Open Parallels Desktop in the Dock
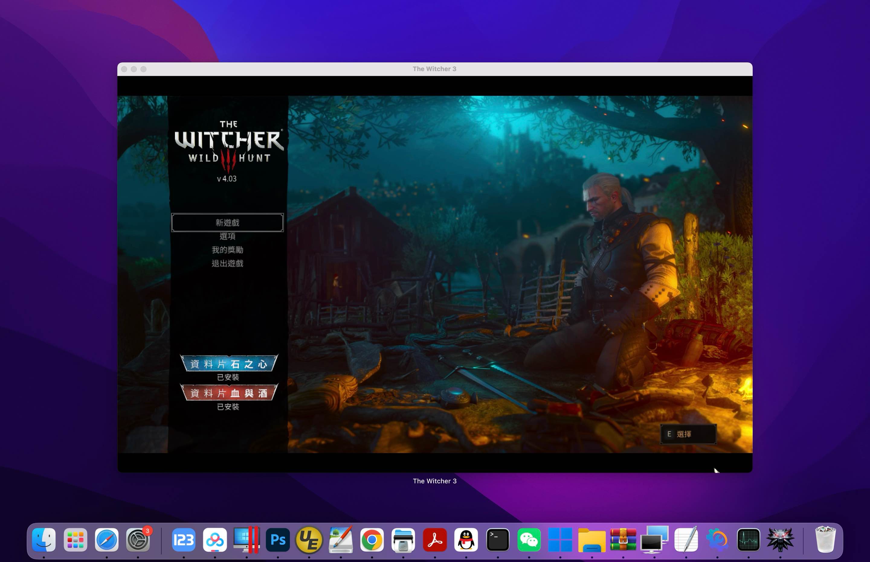 pos(246,539)
